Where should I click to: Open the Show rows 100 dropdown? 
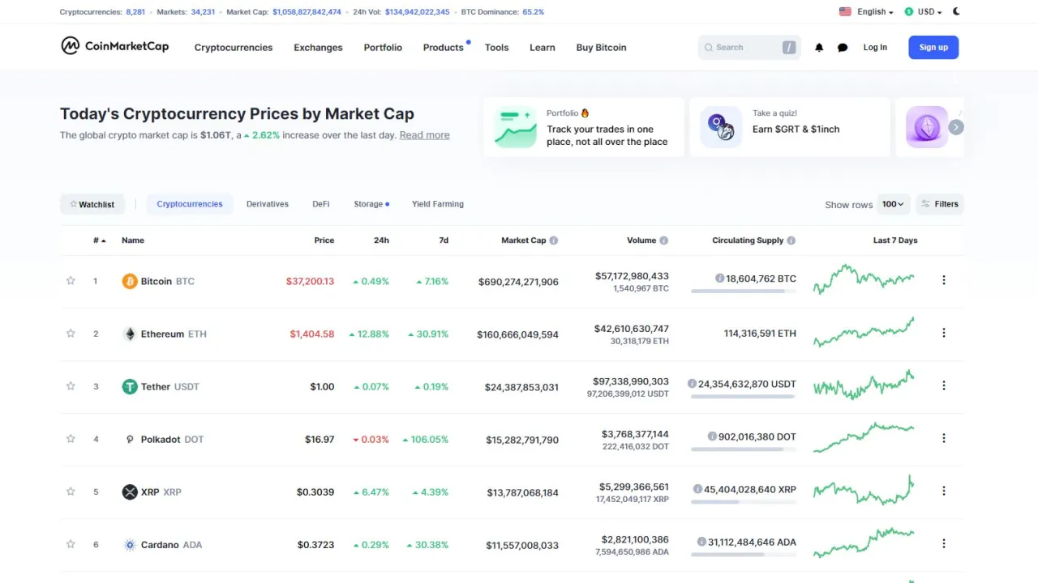pyautogui.click(x=893, y=203)
